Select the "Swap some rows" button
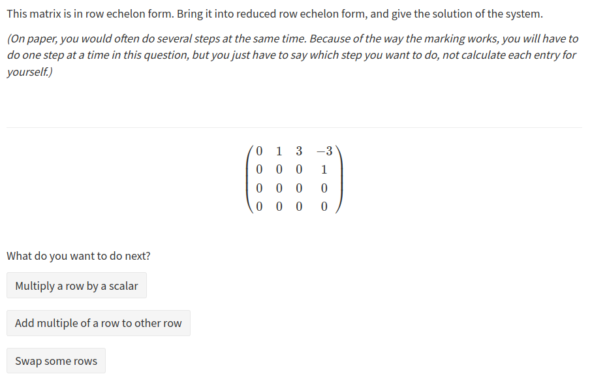The width and height of the screenshot is (592, 389). point(56,362)
